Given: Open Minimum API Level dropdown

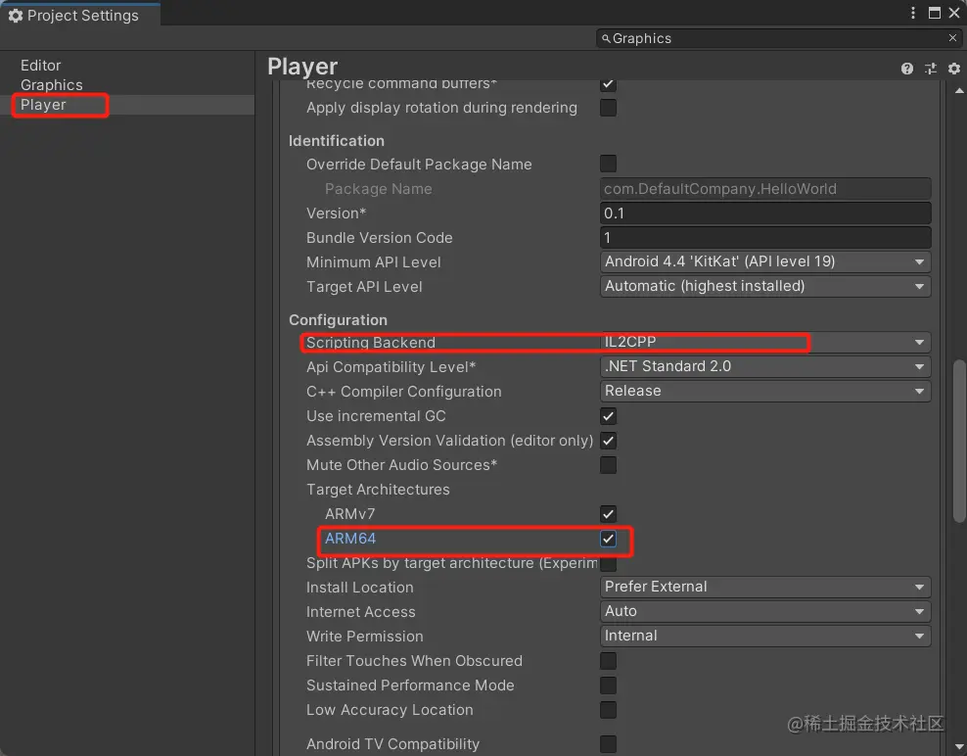Looking at the screenshot, I should point(765,261).
